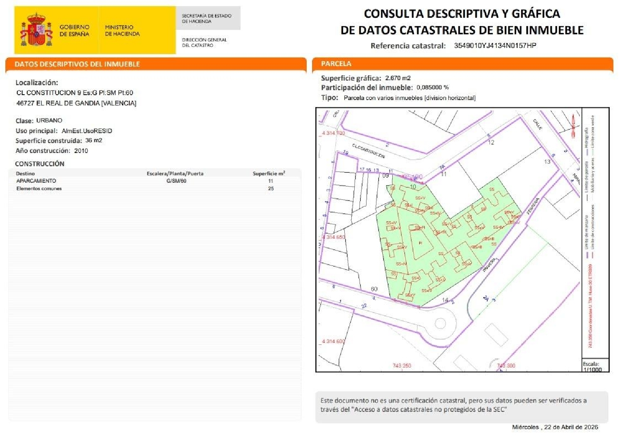
Task: Click the Escala 1/1000 scale box
Action: (592, 365)
